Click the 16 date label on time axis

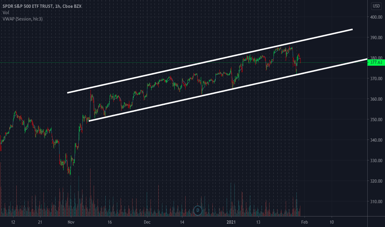coord(109,222)
